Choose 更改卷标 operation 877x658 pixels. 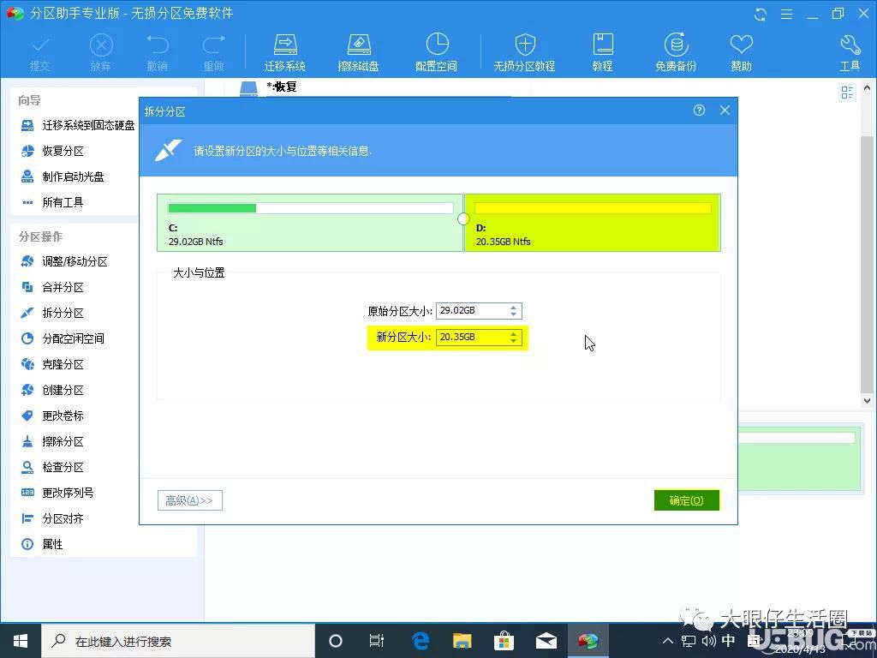[x=52, y=416]
